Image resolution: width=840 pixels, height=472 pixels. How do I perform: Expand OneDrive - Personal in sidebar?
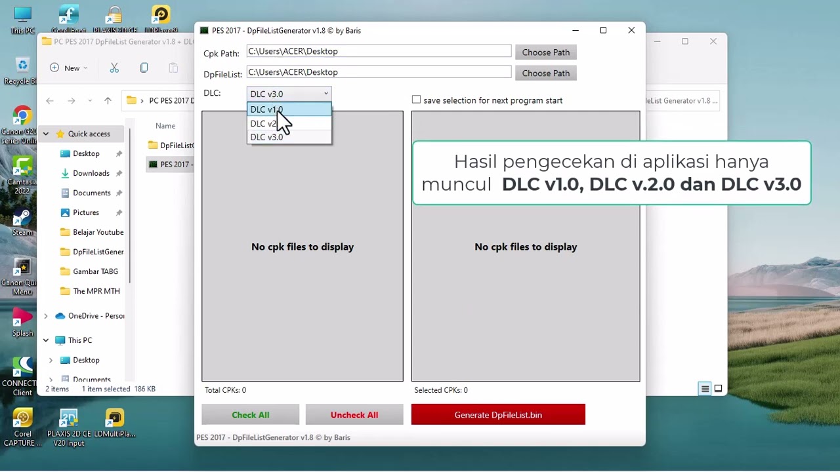point(46,316)
